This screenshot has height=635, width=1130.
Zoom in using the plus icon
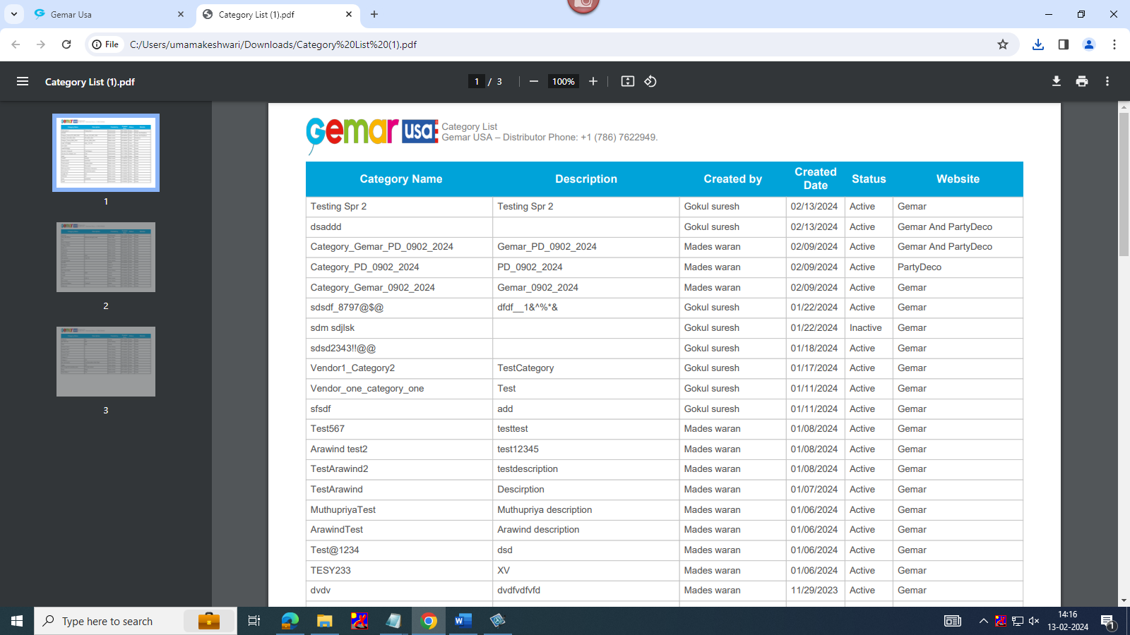click(593, 81)
